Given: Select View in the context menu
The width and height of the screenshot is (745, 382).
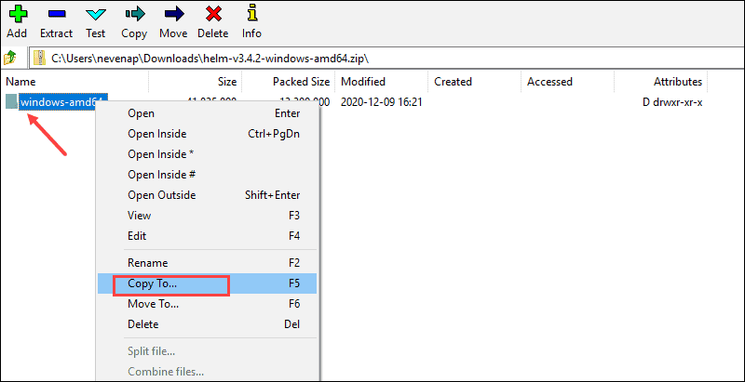Looking at the screenshot, I should coord(207,216).
